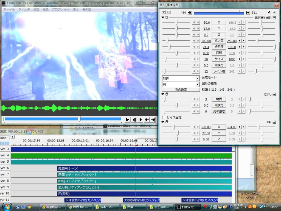Image resolution: width=281 pixels, height=211 pixels.
Task: Open the 編集 menu
Action: [46, 9]
